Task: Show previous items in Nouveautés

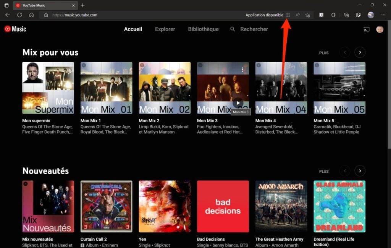Action: tap(345, 171)
